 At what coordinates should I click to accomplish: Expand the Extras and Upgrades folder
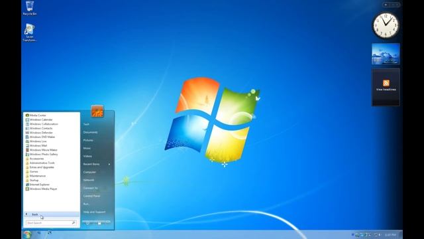coord(40,167)
